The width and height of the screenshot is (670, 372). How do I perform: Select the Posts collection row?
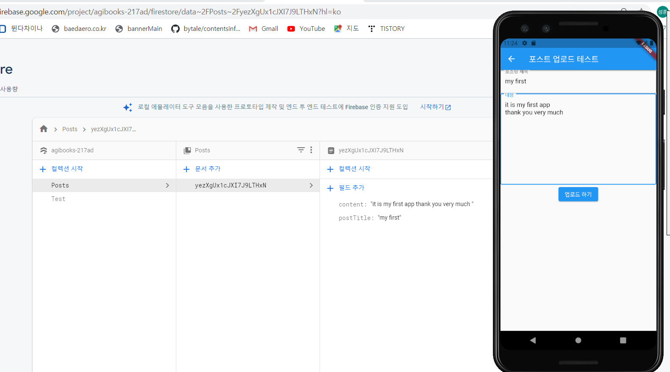[x=104, y=185]
